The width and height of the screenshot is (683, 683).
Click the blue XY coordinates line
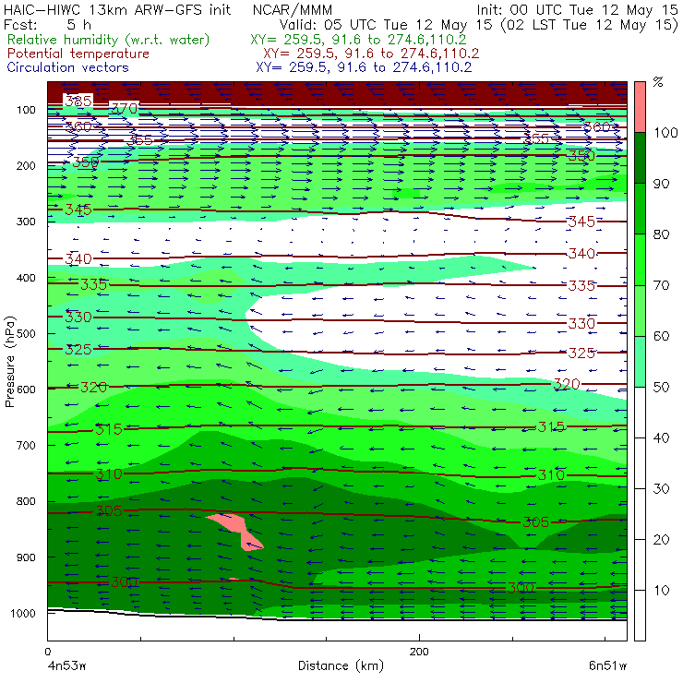tap(364, 67)
